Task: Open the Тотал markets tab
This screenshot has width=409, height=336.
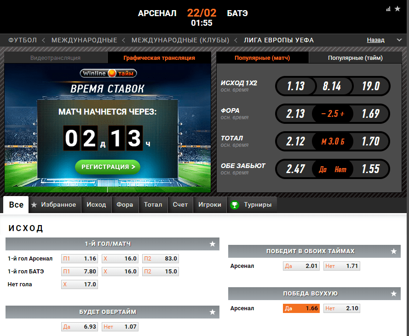Action: (153, 205)
